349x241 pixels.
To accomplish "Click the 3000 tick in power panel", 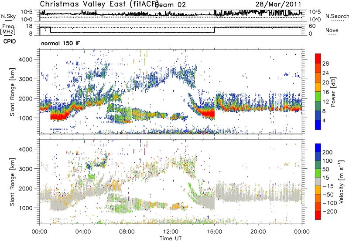I will click(x=26, y=79).
